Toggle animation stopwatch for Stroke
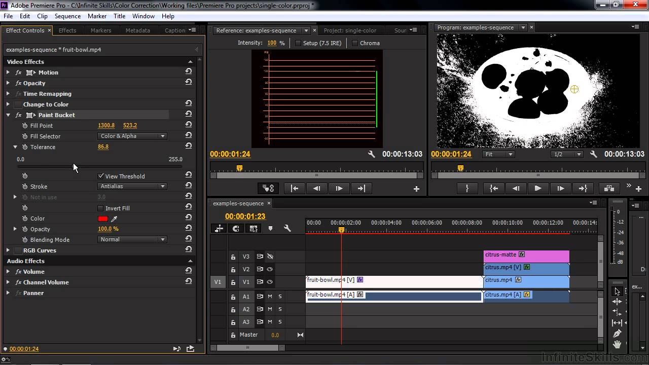 25,187
